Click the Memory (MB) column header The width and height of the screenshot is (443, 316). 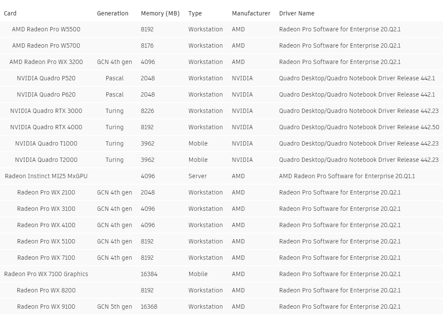(160, 13)
